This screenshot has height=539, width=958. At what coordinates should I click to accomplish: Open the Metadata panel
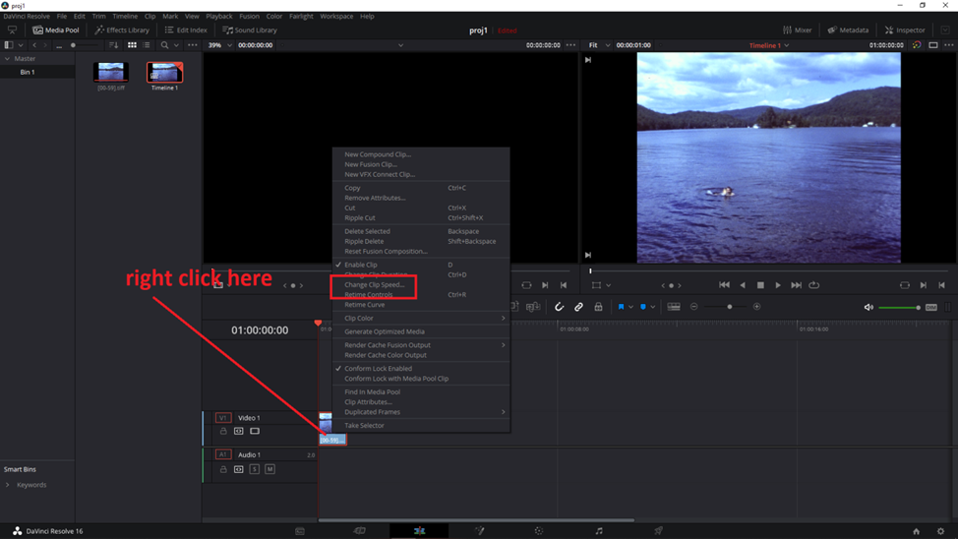[848, 30]
